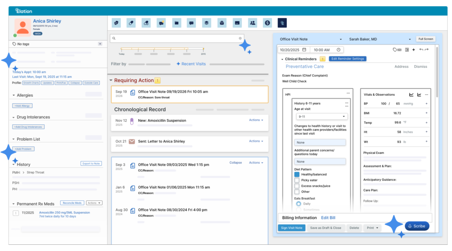Screen dimensions: 452x251
Task: Click the calendar icon beside 10/20/2025
Action: click(304, 49)
